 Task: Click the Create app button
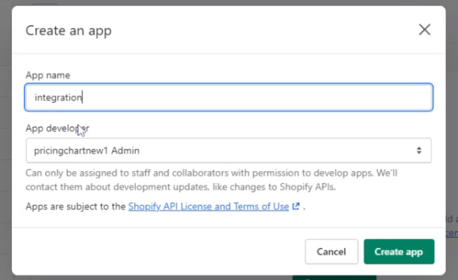coord(399,252)
